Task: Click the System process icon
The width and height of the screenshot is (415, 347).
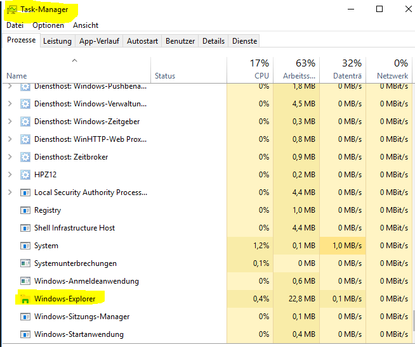Action: point(25,246)
